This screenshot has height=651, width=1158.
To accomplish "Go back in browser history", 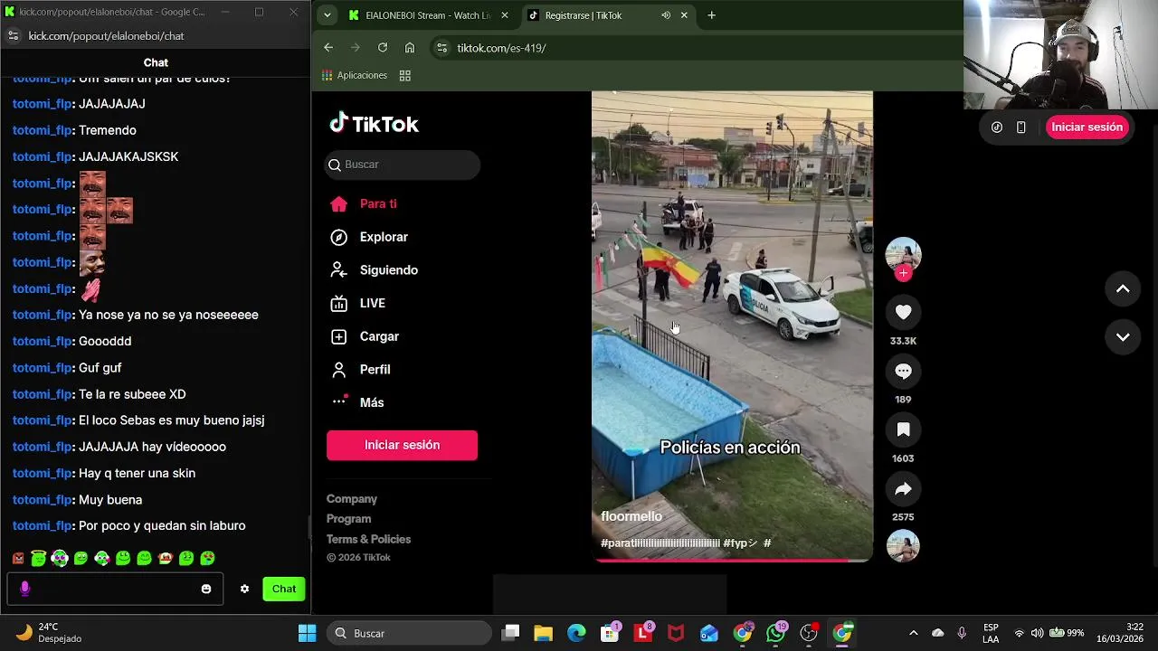I will [x=328, y=48].
